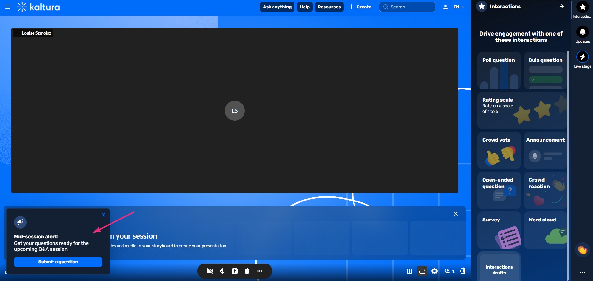The width and height of the screenshot is (593, 281).
Task: Open the hamburger menu beside Kaltura logo
Action: point(8,7)
